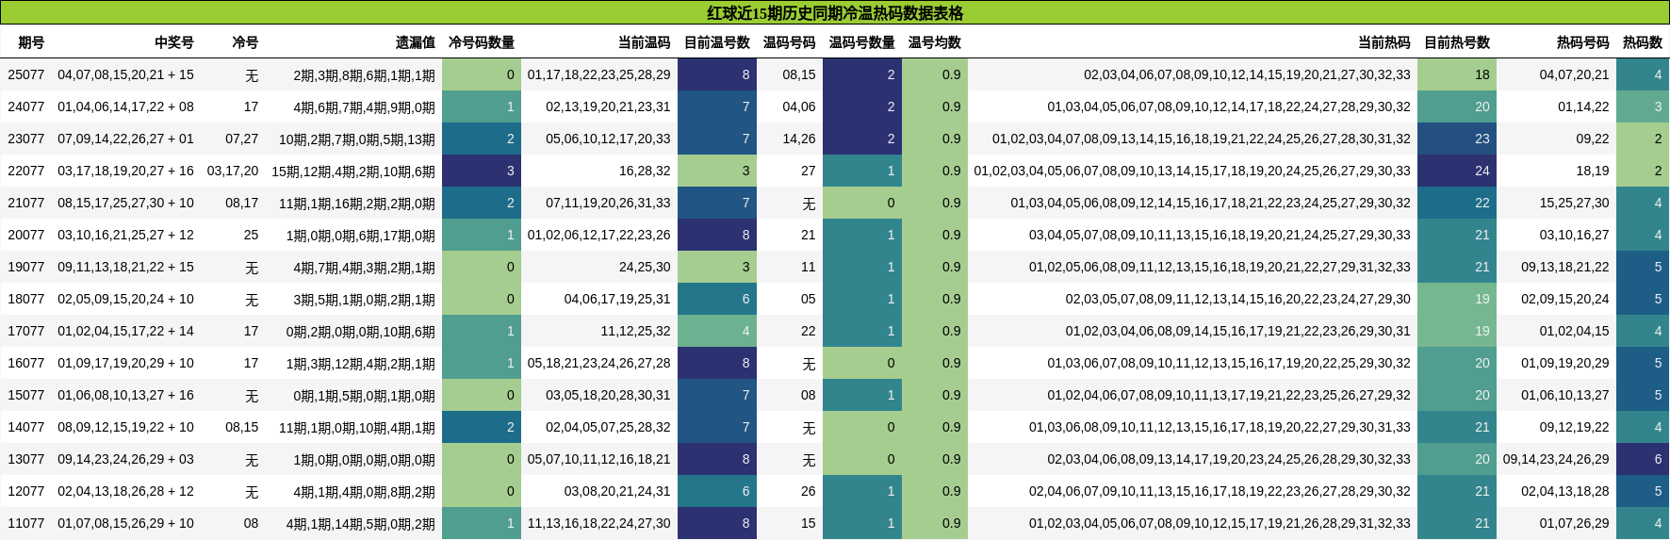This screenshot has width=1670, height=540.
Task: Select the 遗漏值 column header
Action: click(x=416, y=42)
